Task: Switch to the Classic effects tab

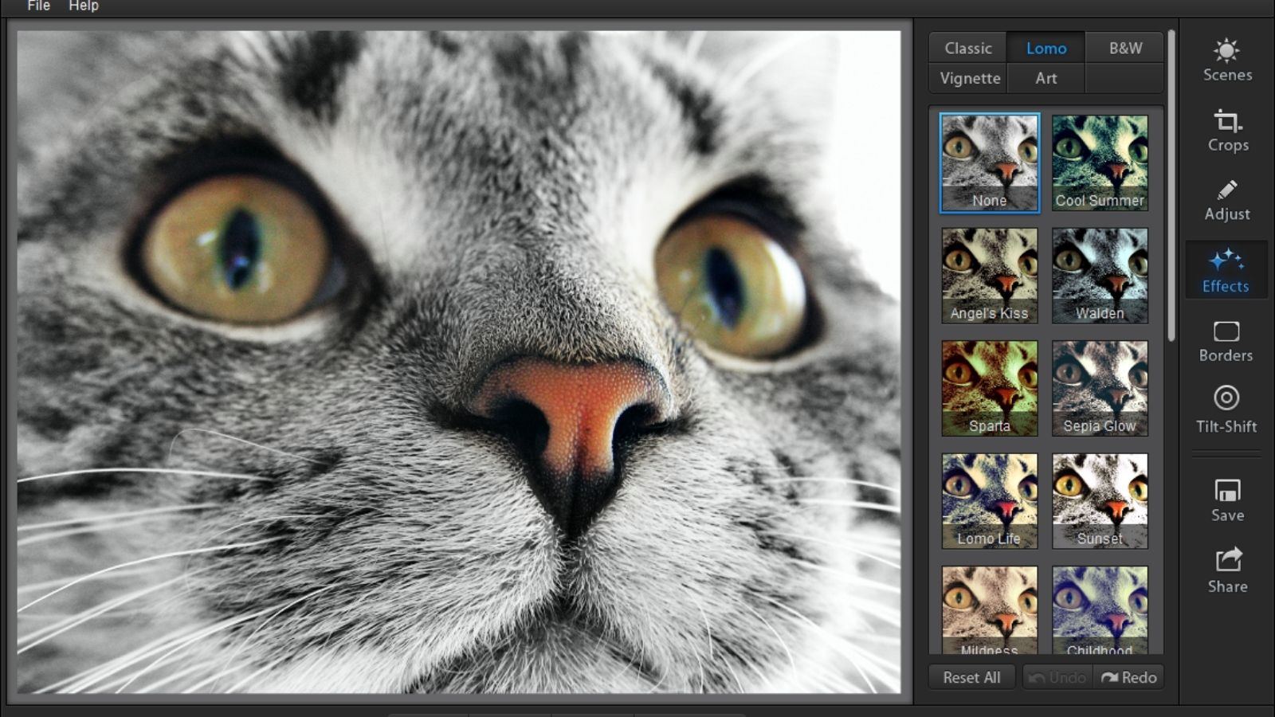Action: coord(967,48)
